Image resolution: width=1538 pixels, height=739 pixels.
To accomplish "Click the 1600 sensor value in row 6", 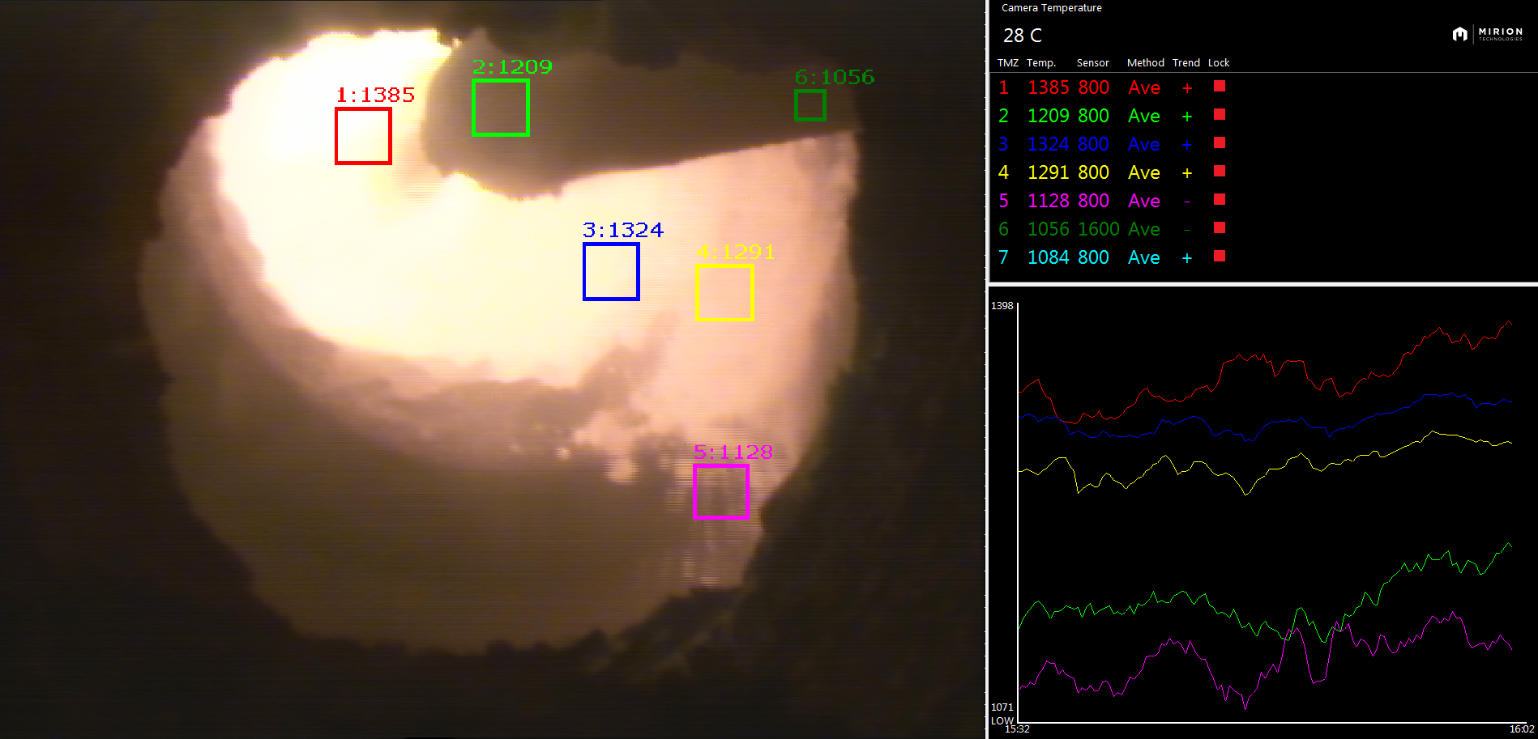I will pyautogui.click(x=1099, y=229).
